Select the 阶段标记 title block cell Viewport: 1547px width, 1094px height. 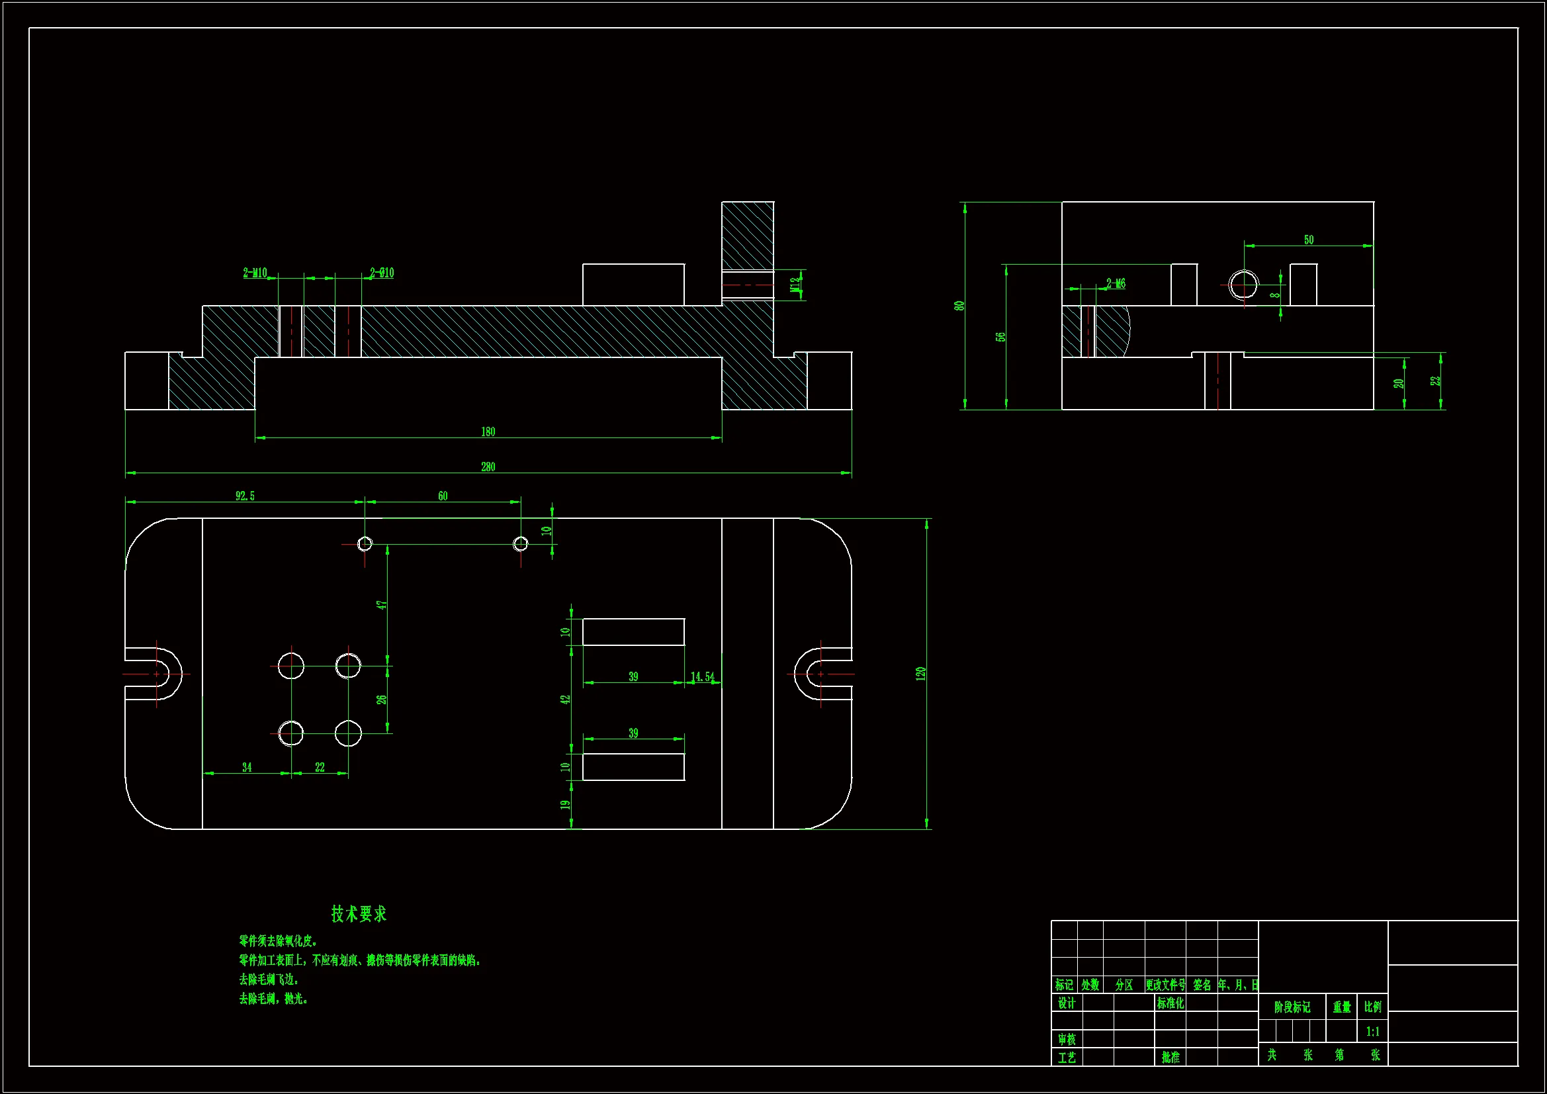tap(1292, 1007)
